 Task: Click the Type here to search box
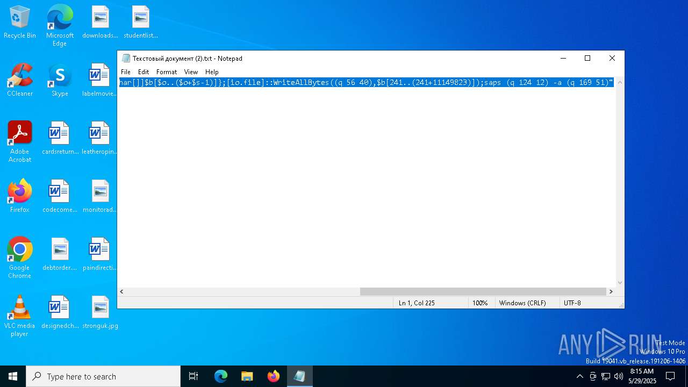click(x=103, y=376)
